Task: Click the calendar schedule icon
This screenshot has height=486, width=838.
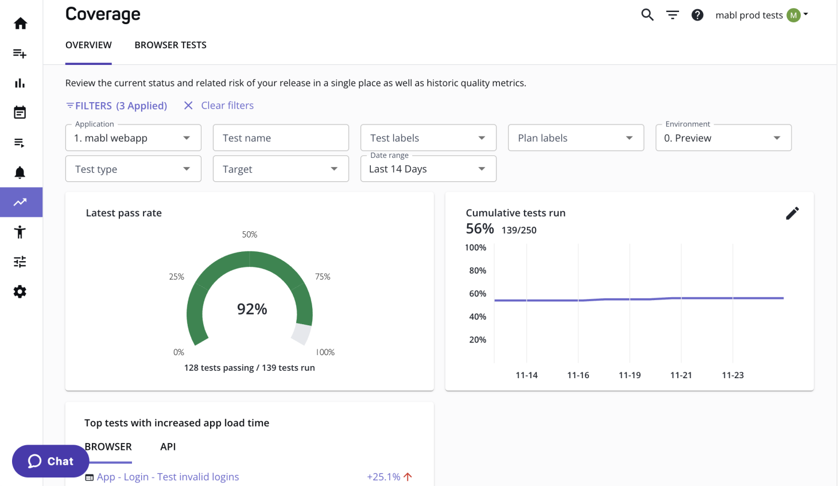Action: click(x=20, y=112)
